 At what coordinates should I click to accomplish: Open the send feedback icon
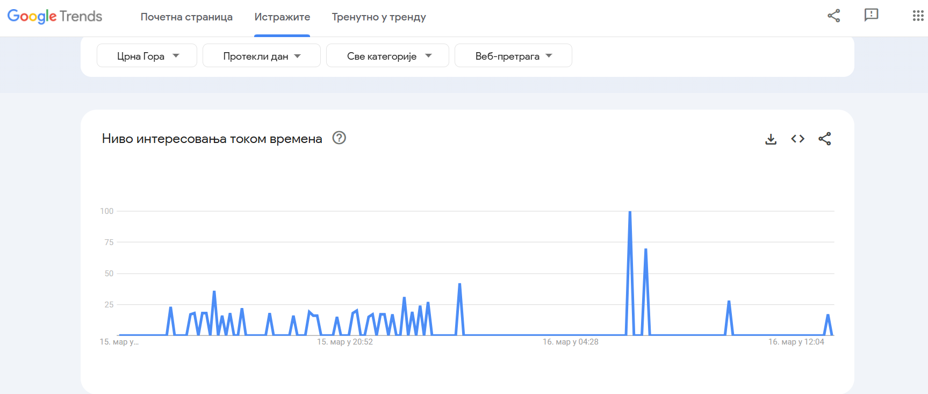pos(871,15)
